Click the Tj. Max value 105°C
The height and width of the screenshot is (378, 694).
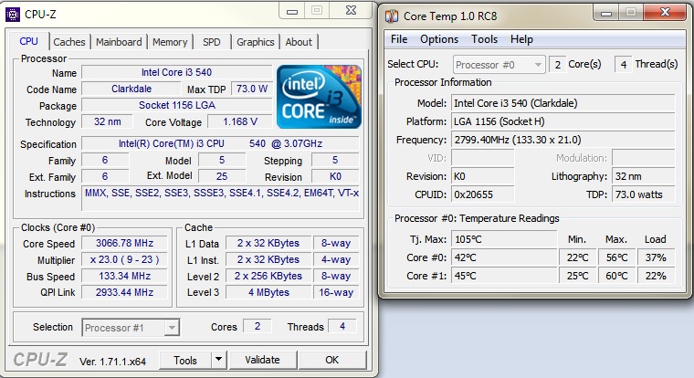pos(504,239)
